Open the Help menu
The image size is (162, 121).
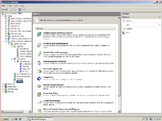click(22, 6)
